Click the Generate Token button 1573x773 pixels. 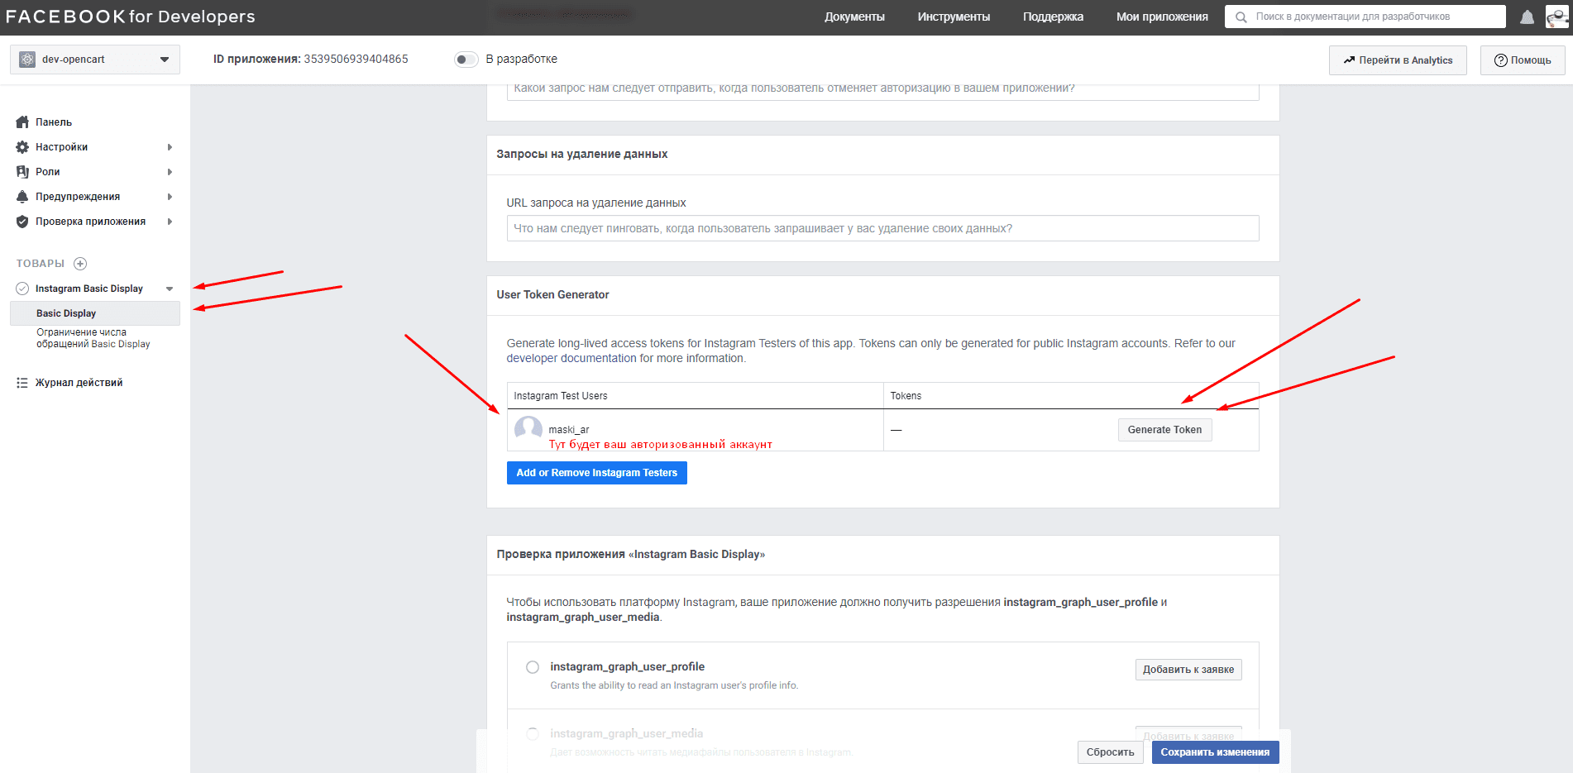click(x=1164, y=430)
